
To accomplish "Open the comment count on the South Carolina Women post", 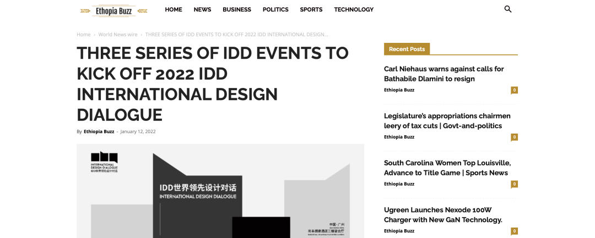I will click(514, 184).
